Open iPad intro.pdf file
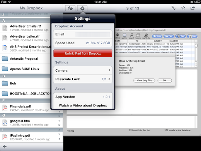The height and width of the screenshot is (151, 201). pyautogui.click(x=31, y=137)
